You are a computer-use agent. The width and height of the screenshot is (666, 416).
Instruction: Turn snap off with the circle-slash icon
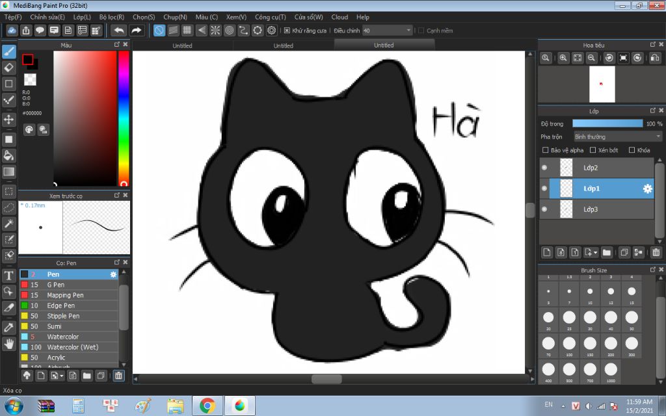coord(159,31)
